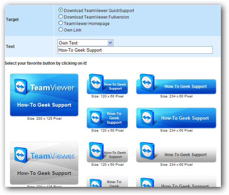The image size is (229, 195).
Task: Click the Download TeamViewer QuickSupport label text
Action: [x=99, y=11]
